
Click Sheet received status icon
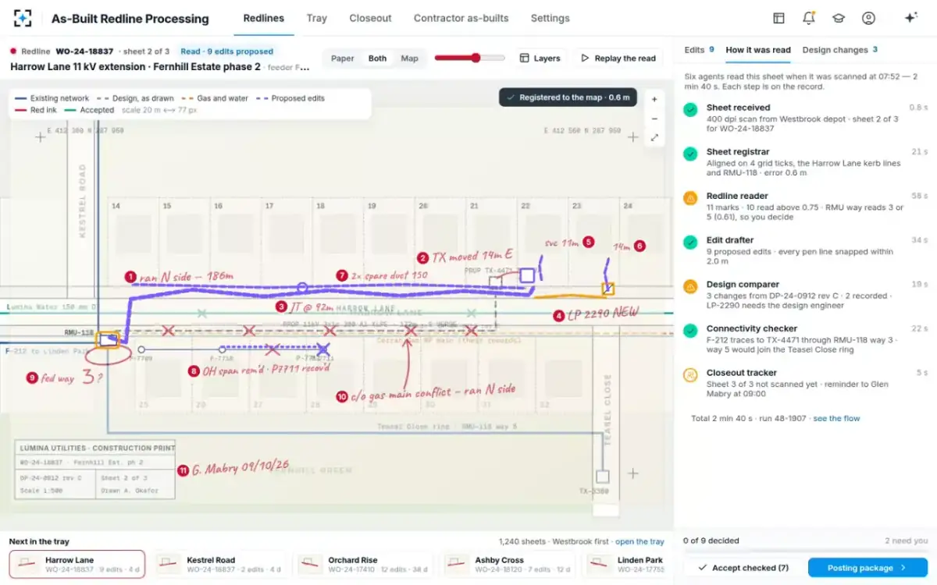tap(690, 110)
